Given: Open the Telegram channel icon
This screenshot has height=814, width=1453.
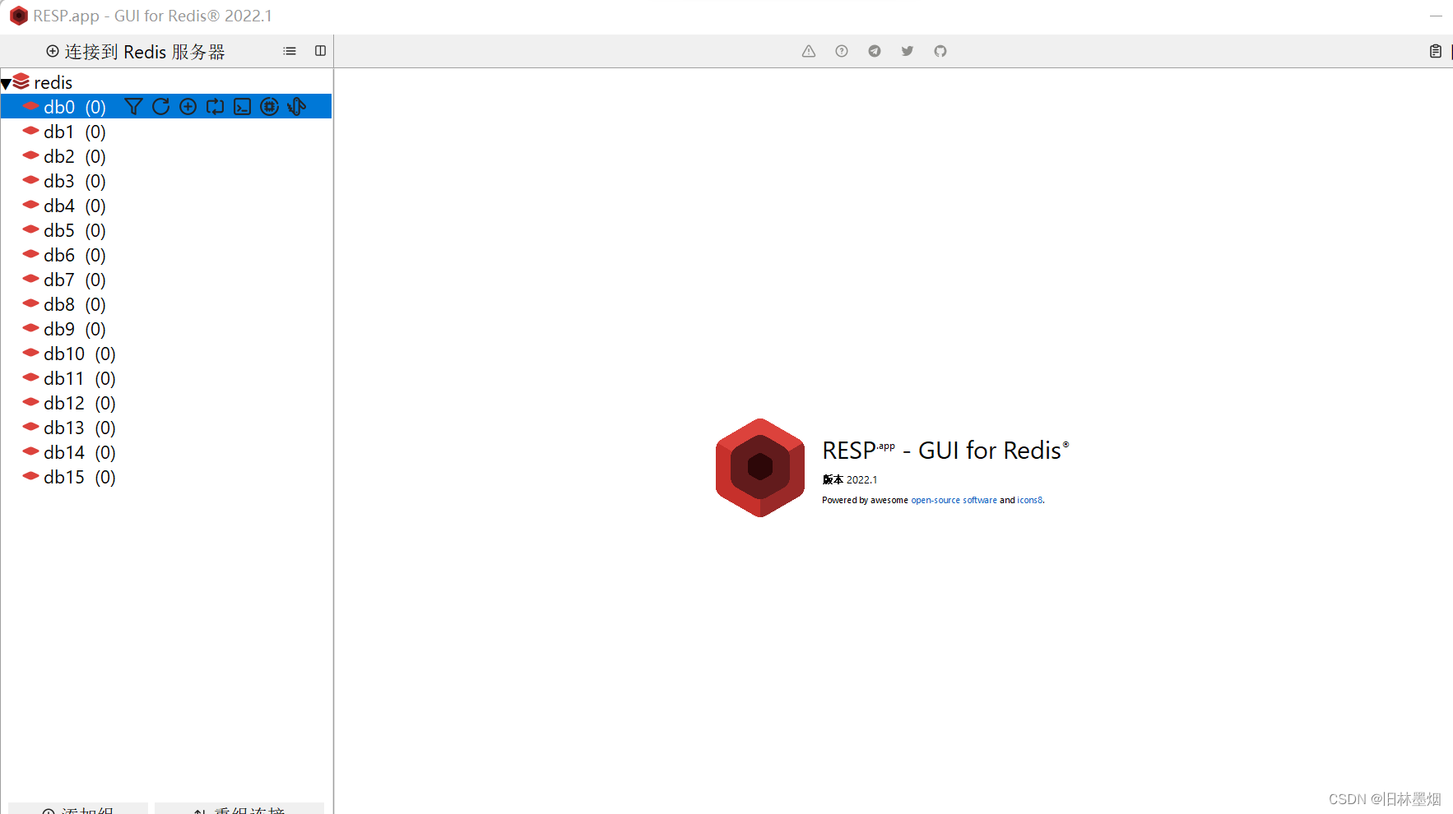Looking at the screenshot, I should point(875,51).
